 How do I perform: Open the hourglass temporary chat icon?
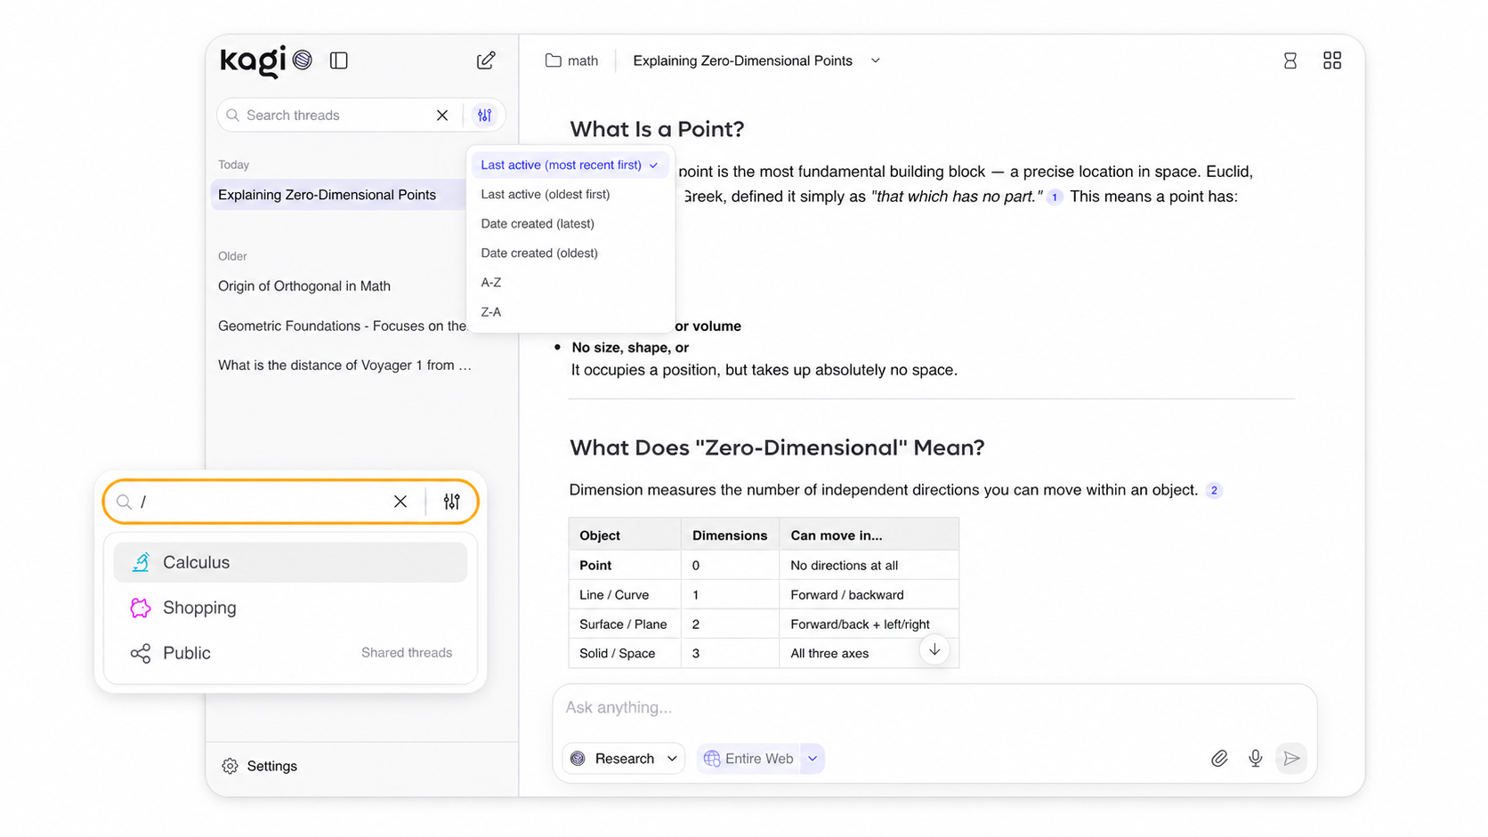point(1290,60)
